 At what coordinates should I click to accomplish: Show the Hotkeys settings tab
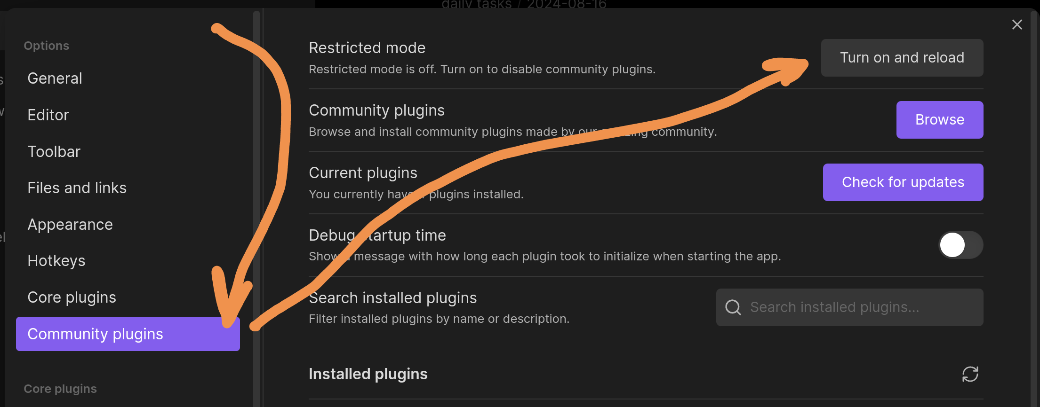[x=56, y=261]
